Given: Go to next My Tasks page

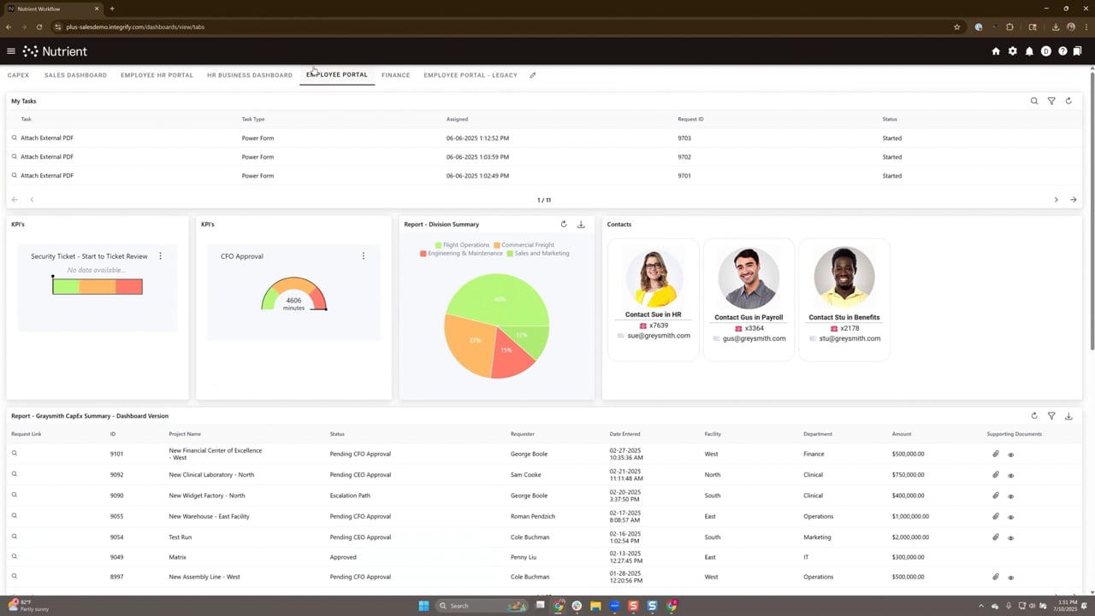Looking at the screenshot, I should pos(1056,200).
